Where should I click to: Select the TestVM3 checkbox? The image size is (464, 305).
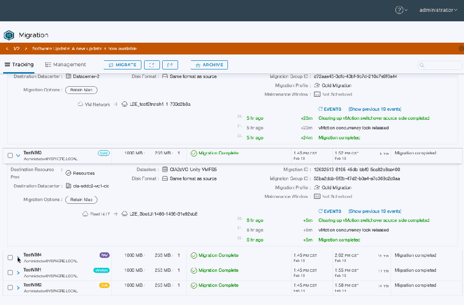tap(10, 155)
